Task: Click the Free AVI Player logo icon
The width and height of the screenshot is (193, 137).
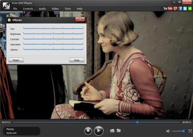Action: tap(6, 6)
